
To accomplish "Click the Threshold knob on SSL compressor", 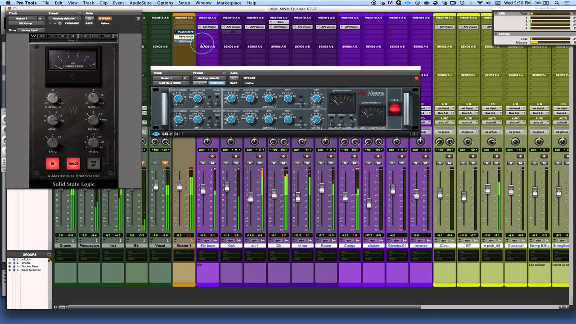I will click(x=53, y=98).
